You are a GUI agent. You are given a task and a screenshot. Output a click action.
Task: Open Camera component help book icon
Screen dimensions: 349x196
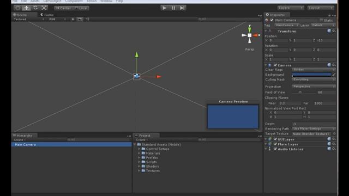[x=329, y=65]
